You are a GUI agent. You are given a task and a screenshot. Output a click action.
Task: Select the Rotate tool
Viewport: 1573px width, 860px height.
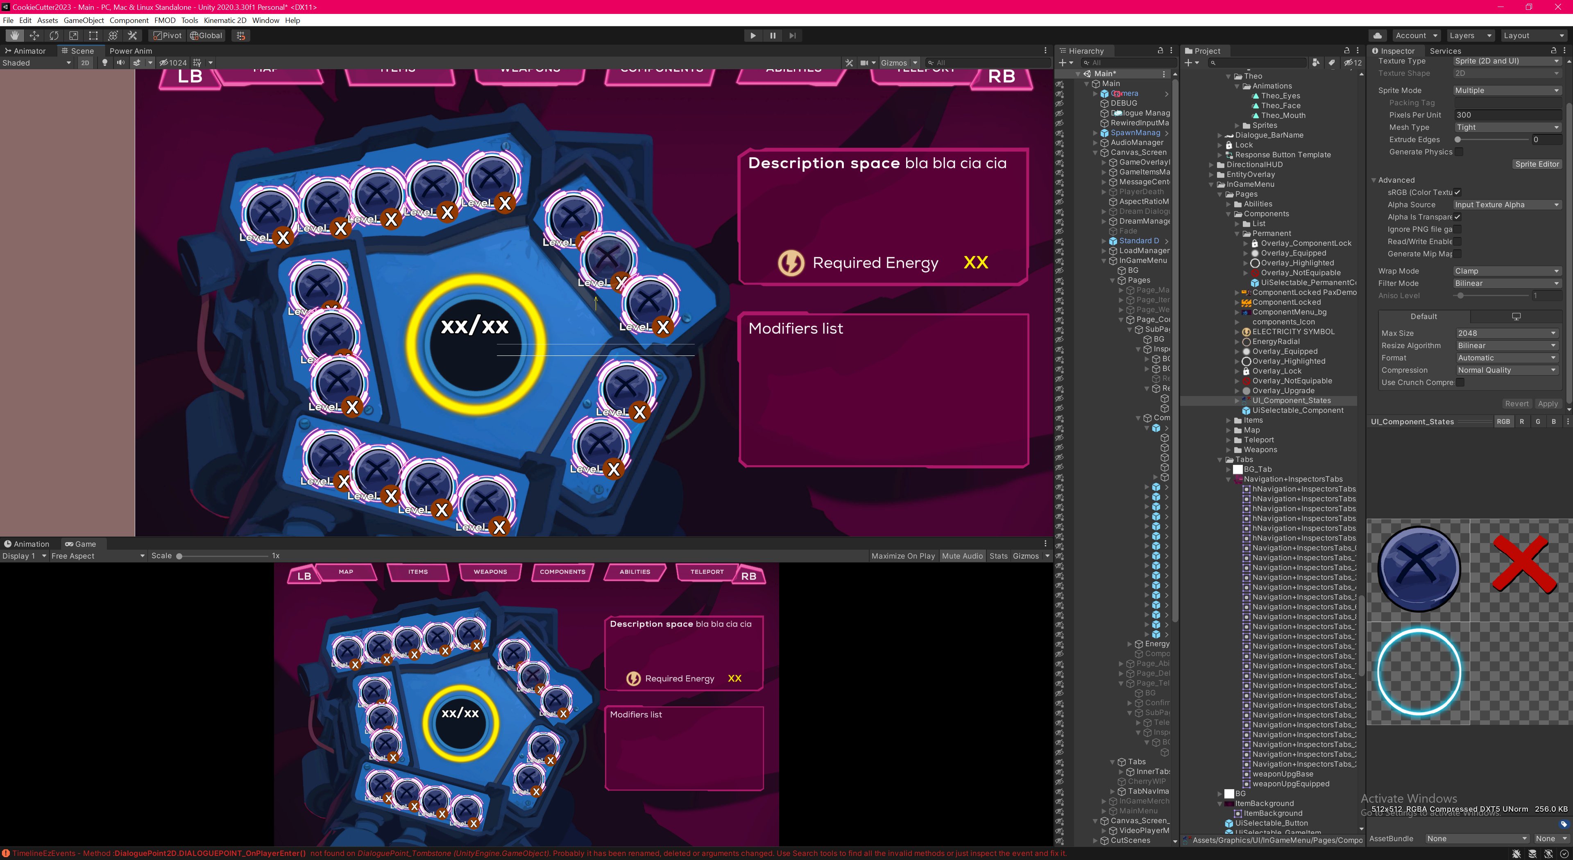(x=54, y=35)
